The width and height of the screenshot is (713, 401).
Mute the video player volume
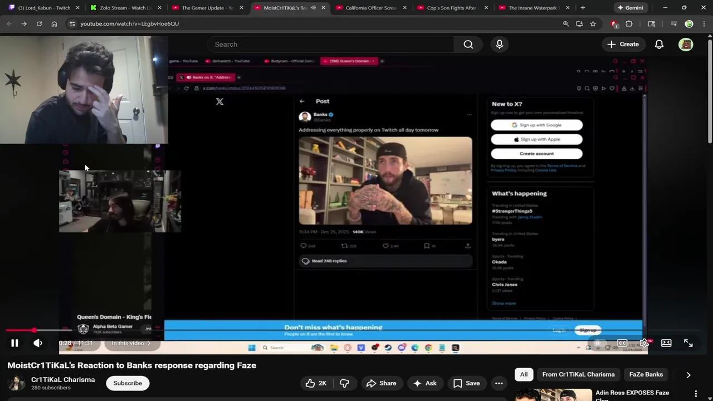point(38,343)
